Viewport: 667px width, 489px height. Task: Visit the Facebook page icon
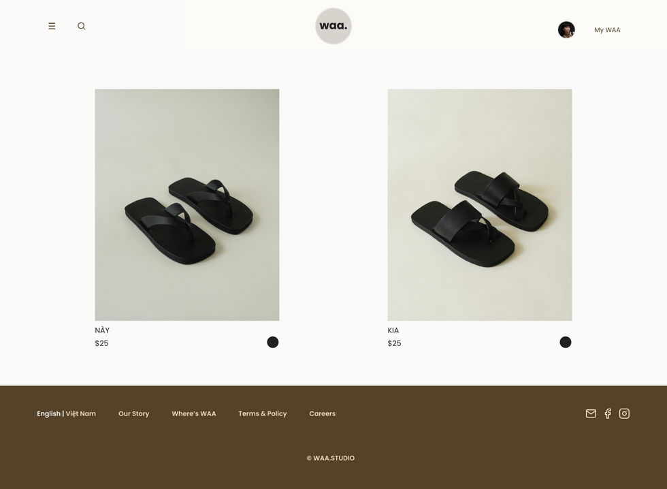pos(608,413)
